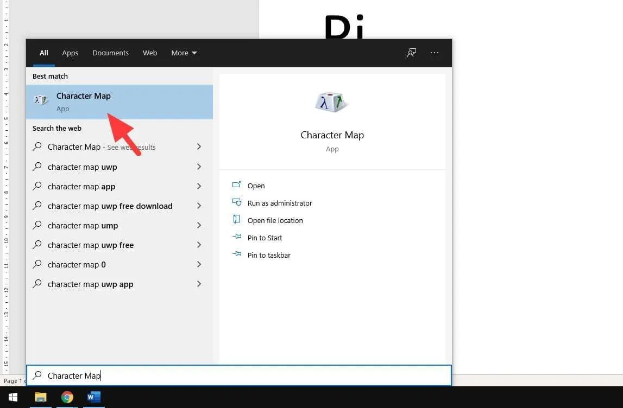
Task: Open the Character Map best match result
Action: pos(119,102)
